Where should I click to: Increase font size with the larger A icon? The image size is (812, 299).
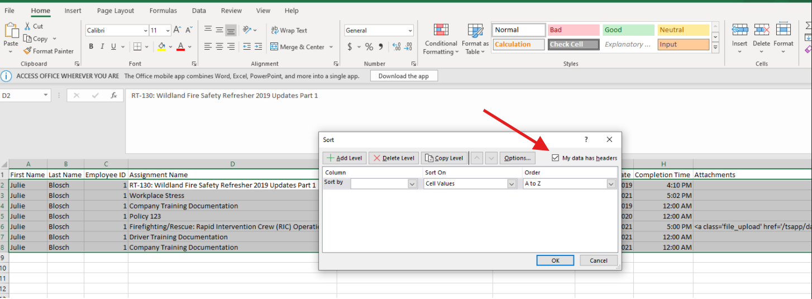point(177,30)
